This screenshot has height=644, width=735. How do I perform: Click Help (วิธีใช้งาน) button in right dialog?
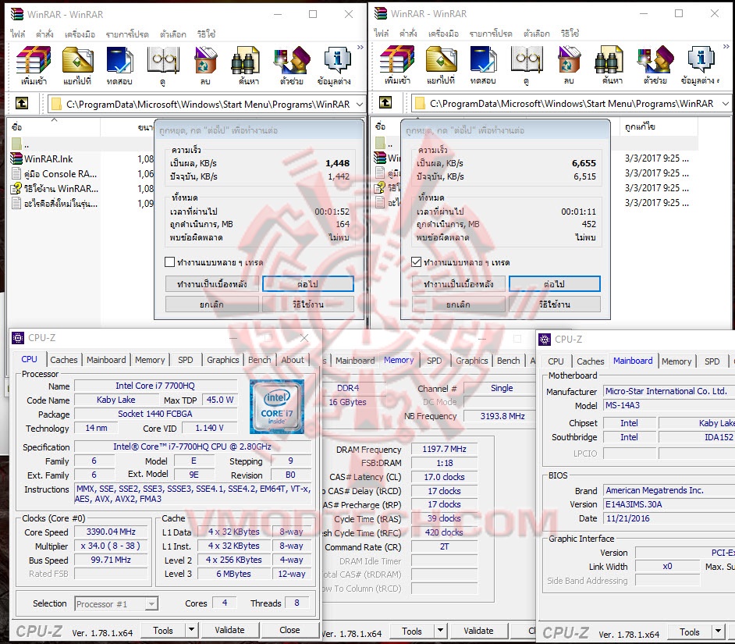tap(555, 304)
